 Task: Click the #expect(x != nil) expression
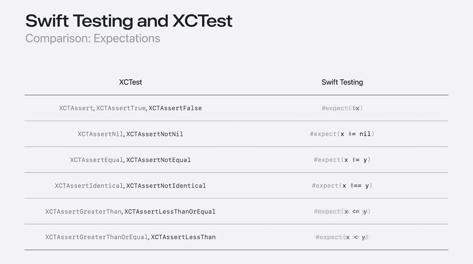pyautogui.click(x=342, y=134)
